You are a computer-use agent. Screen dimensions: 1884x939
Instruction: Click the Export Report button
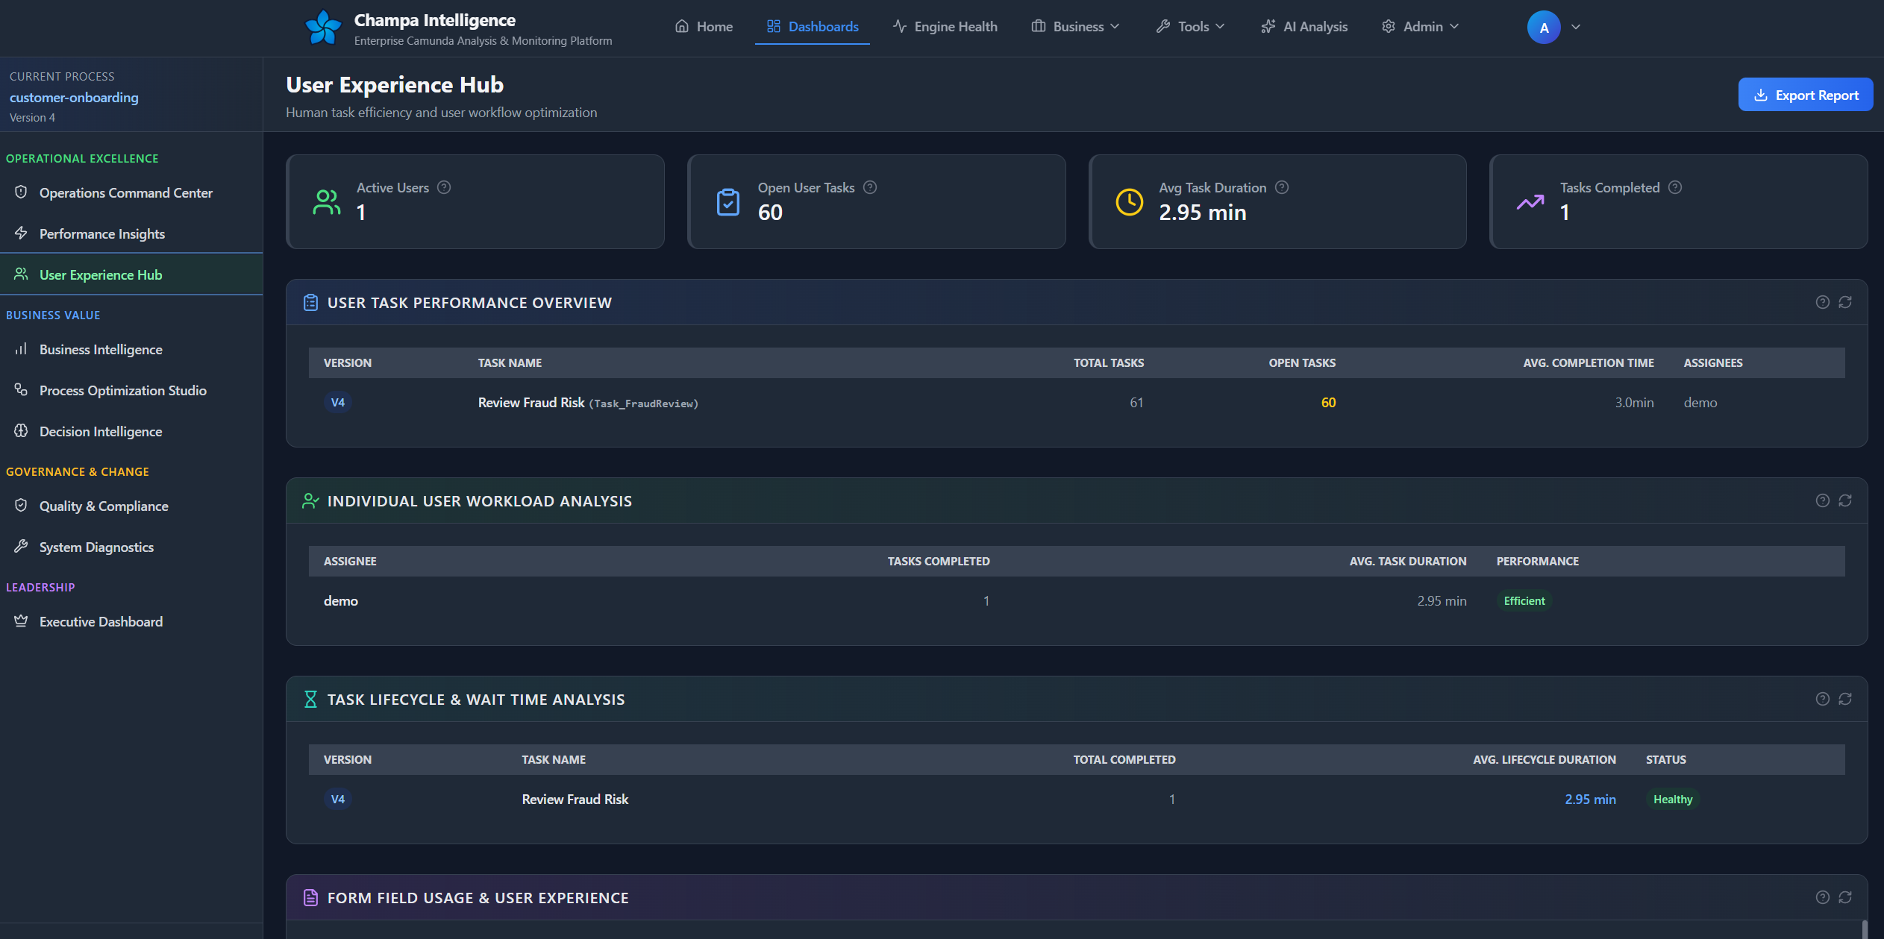(1805, 95)
